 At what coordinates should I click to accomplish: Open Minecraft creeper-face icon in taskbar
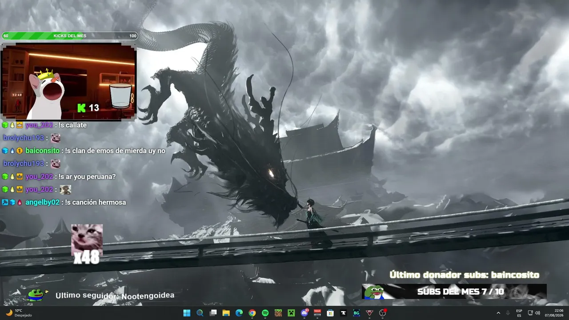click(291, 313)
